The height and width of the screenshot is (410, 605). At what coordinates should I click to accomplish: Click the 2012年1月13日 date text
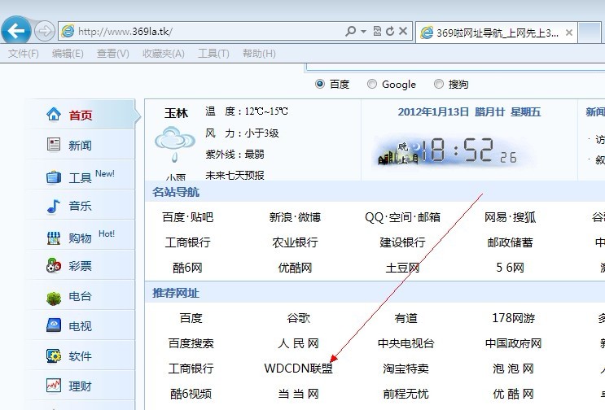click(433, 112)
